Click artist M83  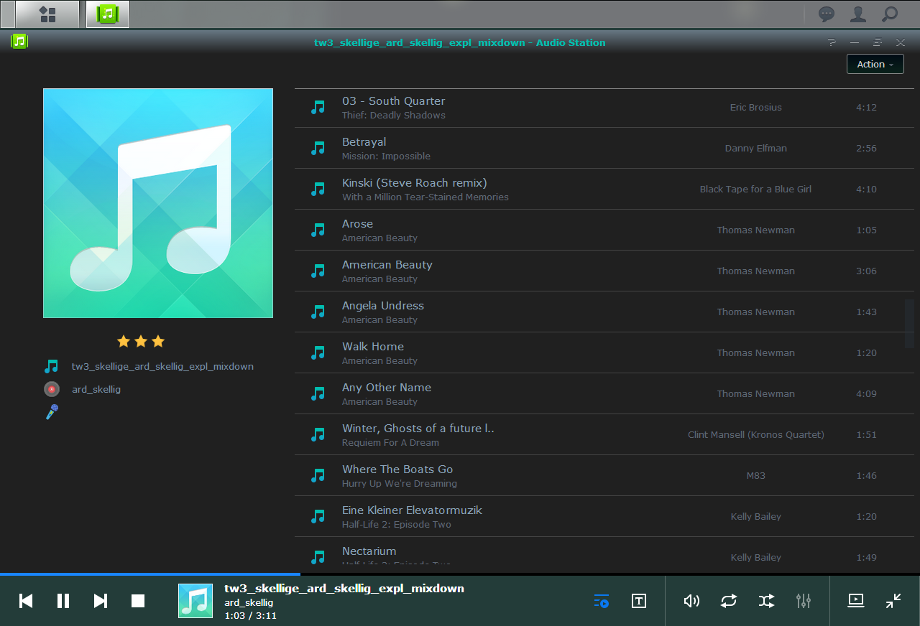click(x=756, y=475)
